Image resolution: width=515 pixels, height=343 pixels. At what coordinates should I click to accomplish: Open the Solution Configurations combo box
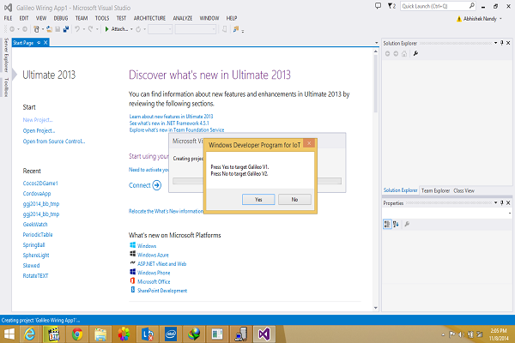coord(160,29)
